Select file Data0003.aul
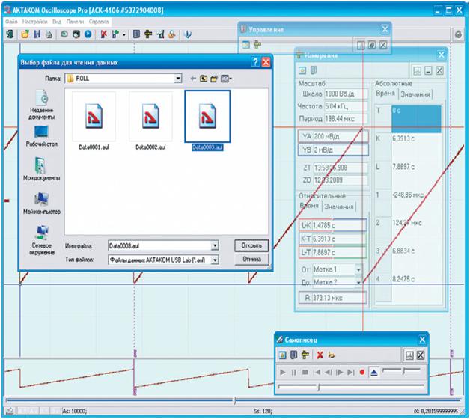The width and height of the screenshot is (470, 419). [x=207, y=120]
